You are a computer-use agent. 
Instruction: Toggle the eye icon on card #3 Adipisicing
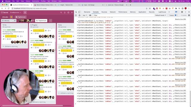[x=4, y=36]
